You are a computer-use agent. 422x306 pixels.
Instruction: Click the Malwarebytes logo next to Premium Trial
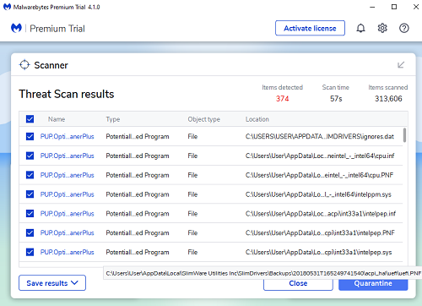(16, 28)
